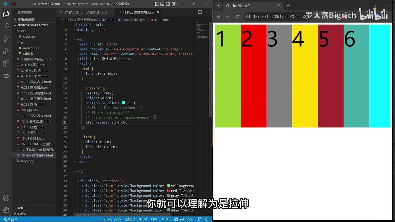Open notifications bell in status bar
395x222 pixels.
pos(207,219)
